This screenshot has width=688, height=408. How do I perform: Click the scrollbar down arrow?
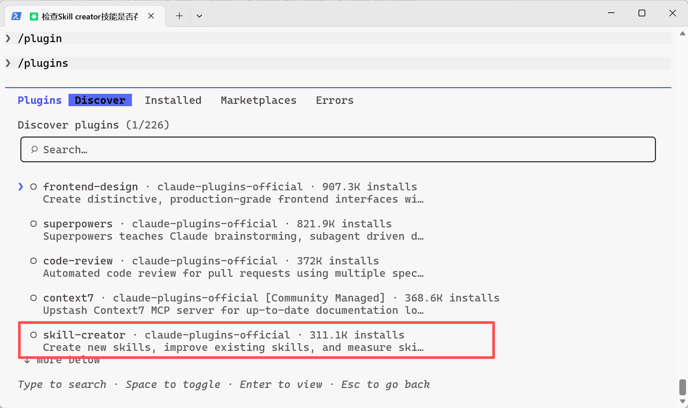point(683,401)
